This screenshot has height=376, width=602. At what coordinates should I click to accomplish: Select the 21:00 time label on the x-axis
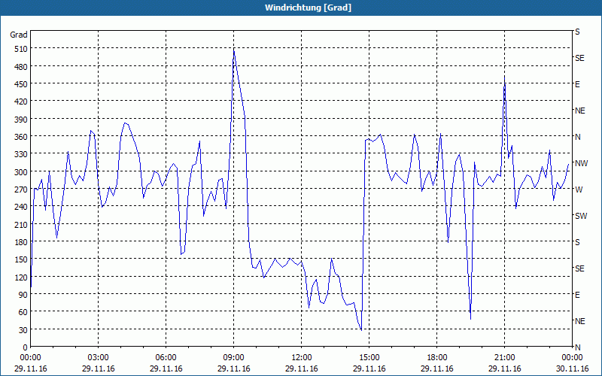pyautogui.click(x=504, y=358)
